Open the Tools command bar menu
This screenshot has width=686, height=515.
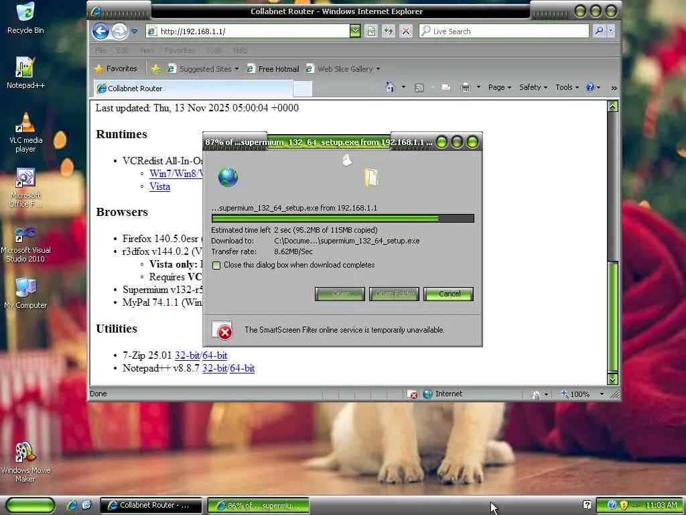tap(567, 87)
